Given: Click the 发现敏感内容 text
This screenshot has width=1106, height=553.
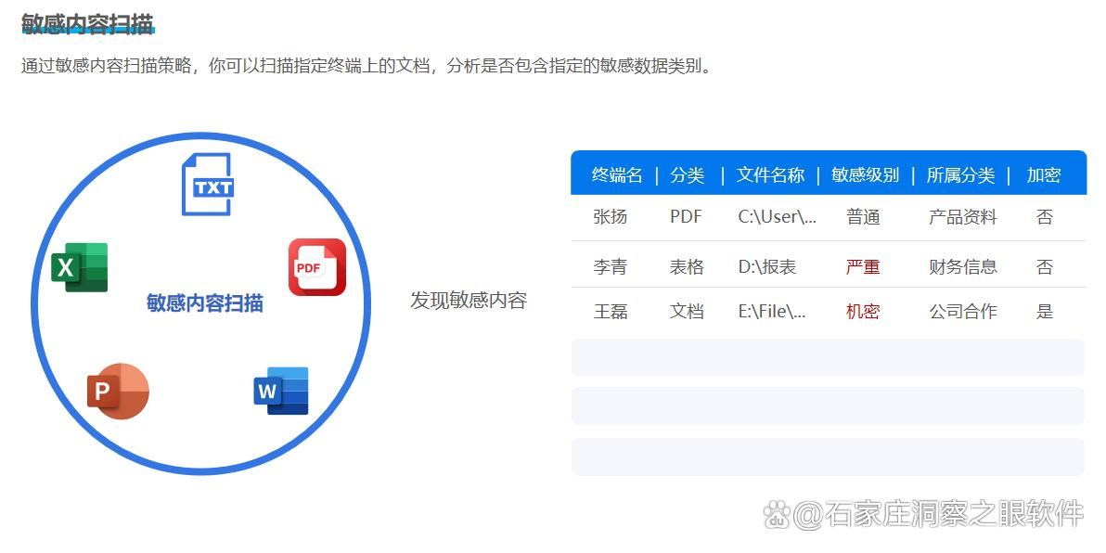Looking at the screenshot, I should pyautogui.click(x=469, y=301).
